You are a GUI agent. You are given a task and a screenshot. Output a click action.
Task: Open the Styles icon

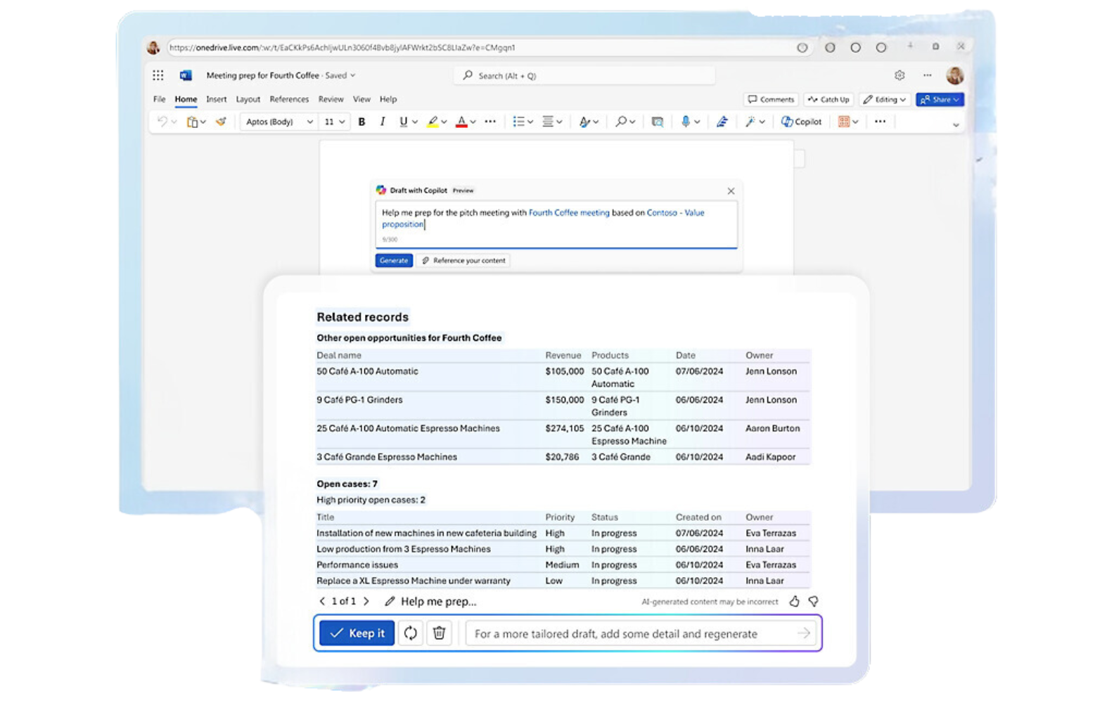584,122
